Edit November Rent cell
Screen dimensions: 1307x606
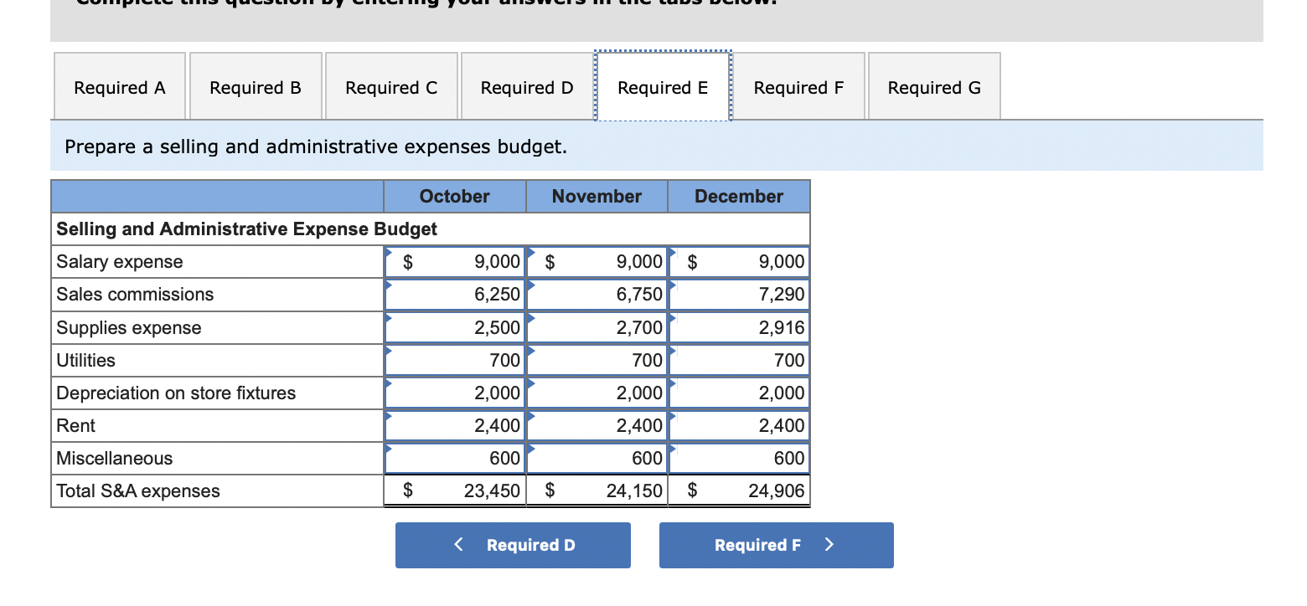pyautogui.click(x=597, y=426)
